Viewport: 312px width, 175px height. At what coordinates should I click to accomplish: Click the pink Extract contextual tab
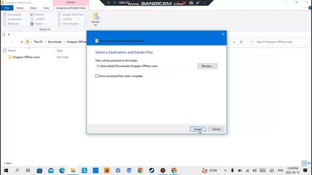(71, 2)
